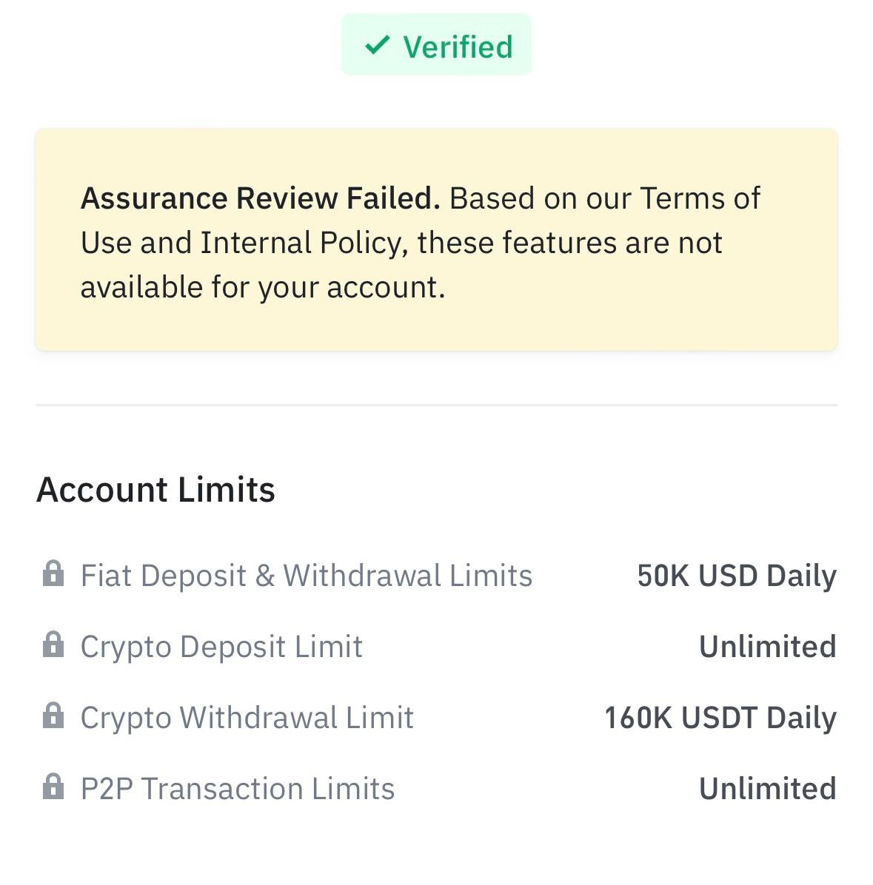Image resolution: width=873 pixels, height=885 pixels.
Task: Click the lock icon beside Crypto Withdrawal Limit
Action: coord(53,716)
